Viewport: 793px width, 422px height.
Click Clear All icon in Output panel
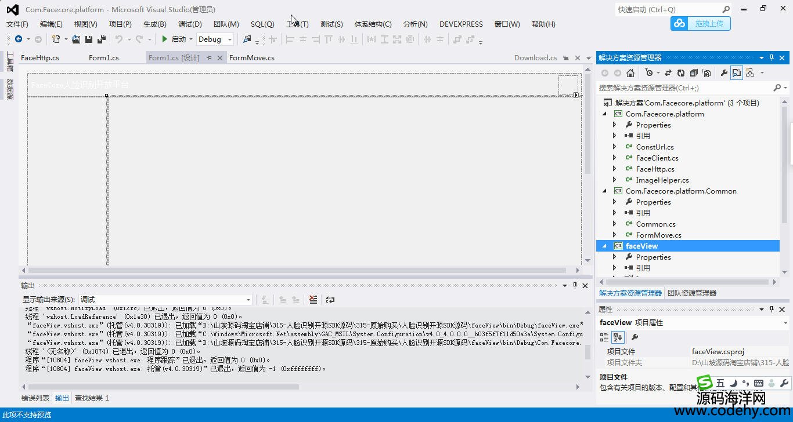pyautogui.click(x=313, y=300)
